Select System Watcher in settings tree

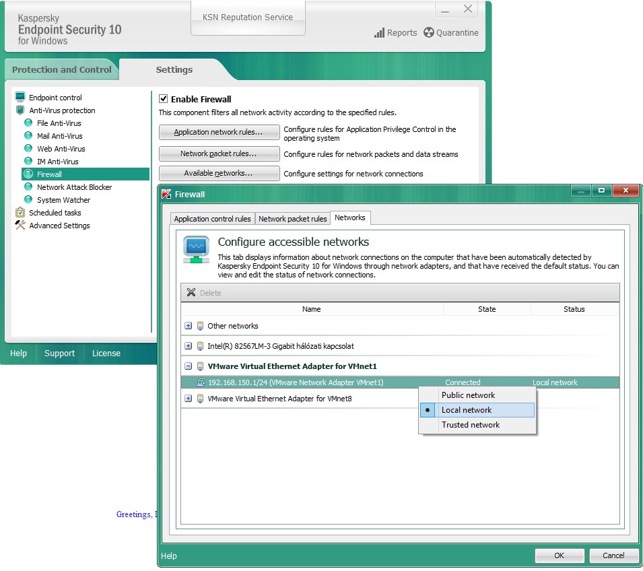click(x=63, y=200)
